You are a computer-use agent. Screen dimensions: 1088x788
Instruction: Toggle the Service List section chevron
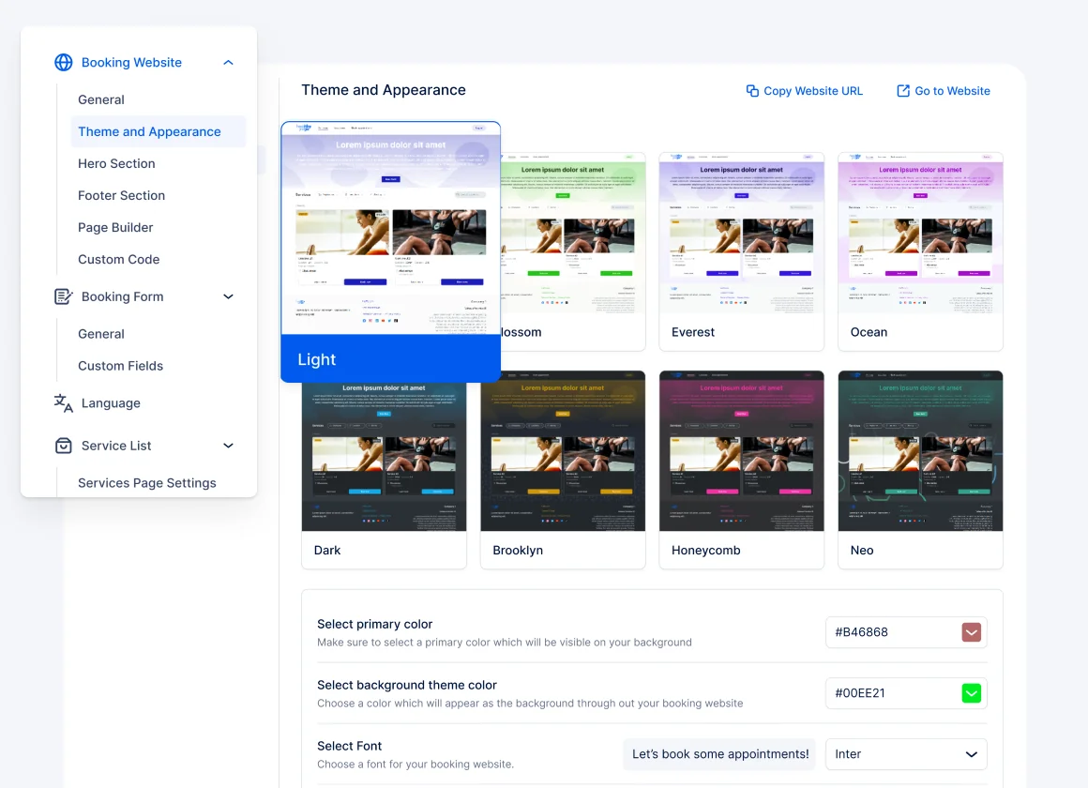click(228, 446)
